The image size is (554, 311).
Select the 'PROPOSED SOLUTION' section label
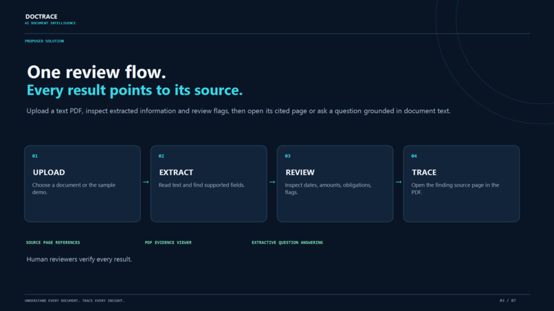[x=44, y=41]
